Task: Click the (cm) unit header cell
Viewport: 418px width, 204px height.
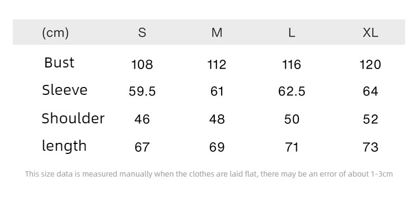Action: [56, 33]
